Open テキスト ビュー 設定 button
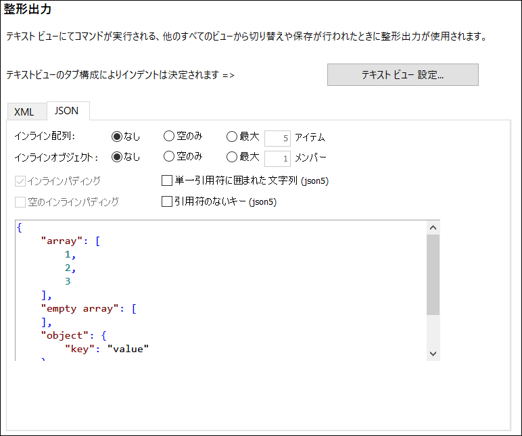Screen dimensions: 522x436 click(402, 75)
